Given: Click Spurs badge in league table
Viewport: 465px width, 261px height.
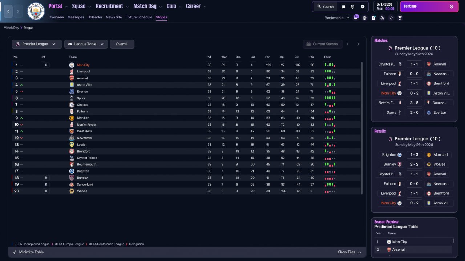Looking at the screenshot, I should (72, 98).
